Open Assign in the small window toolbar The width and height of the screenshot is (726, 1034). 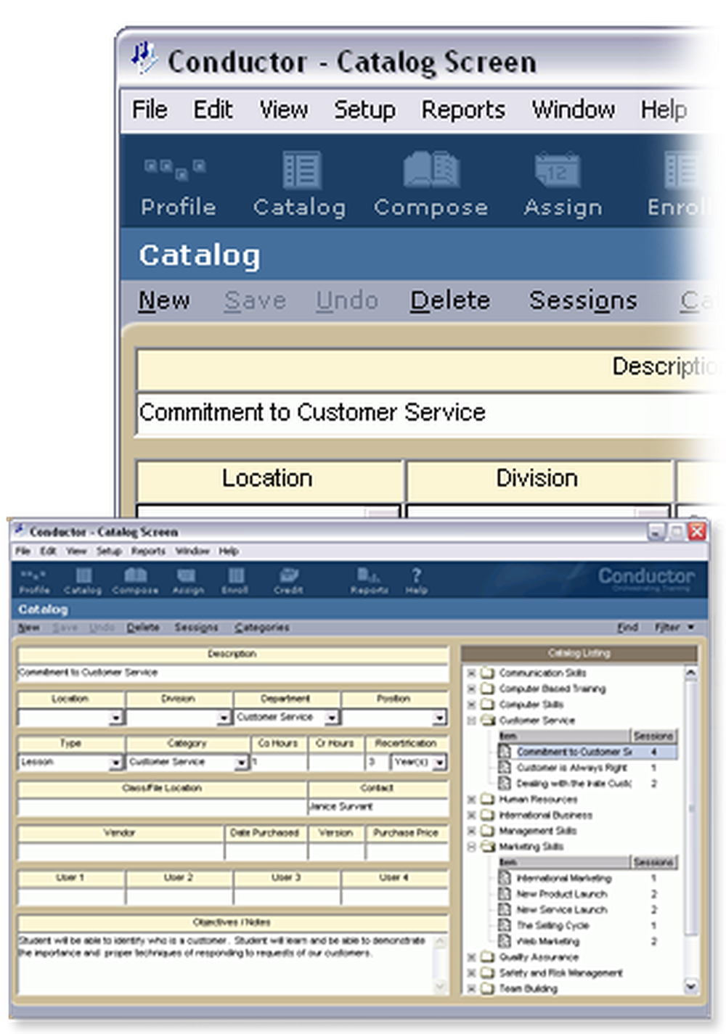tap(187, 581)
